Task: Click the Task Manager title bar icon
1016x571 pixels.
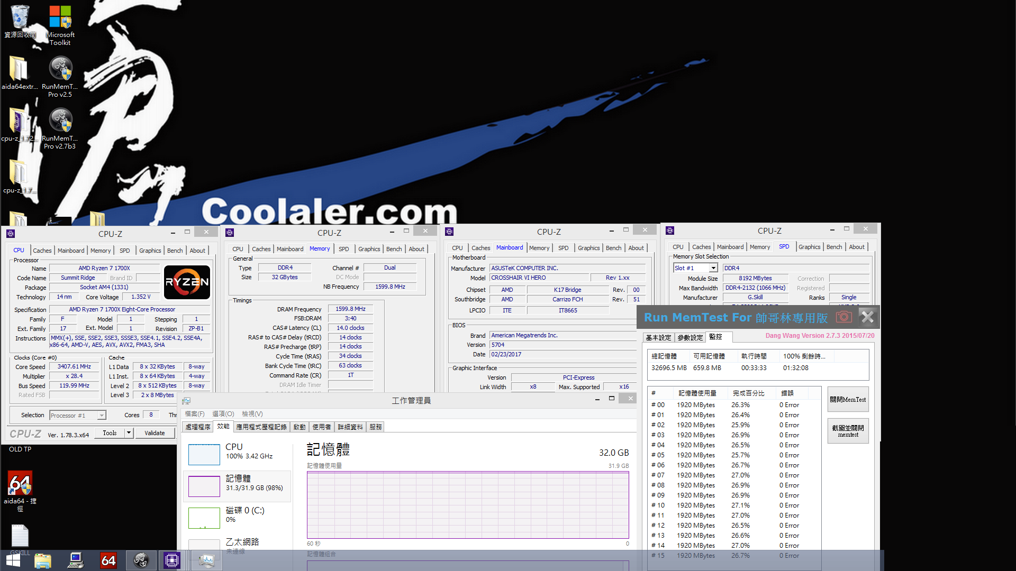Action: click(186, 401)
